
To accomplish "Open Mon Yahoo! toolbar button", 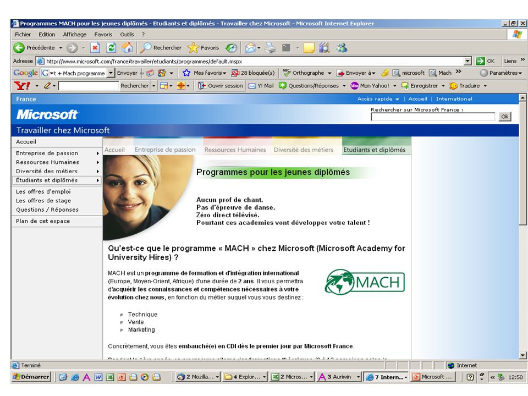I will 370,86.
